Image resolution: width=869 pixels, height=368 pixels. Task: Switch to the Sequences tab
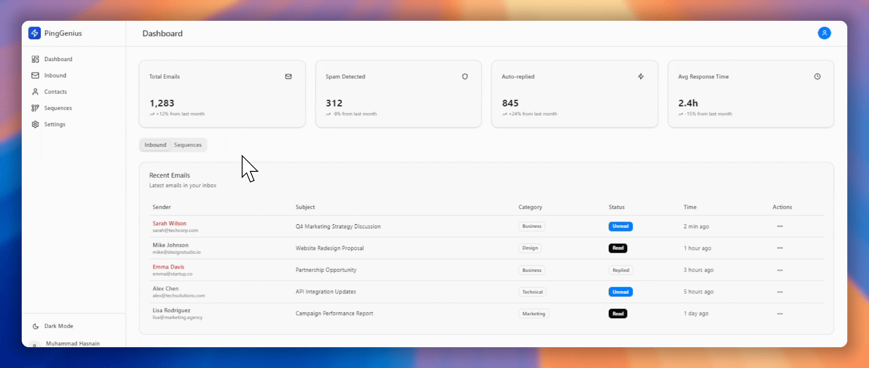click(x=187, y=145)
